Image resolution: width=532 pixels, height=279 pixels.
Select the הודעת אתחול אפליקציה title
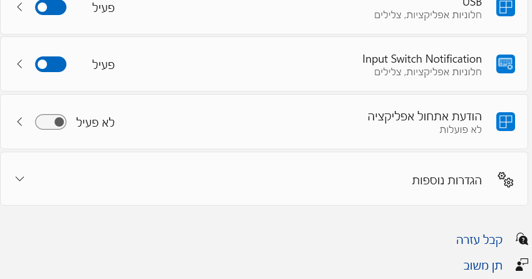[x=424, y=117]
